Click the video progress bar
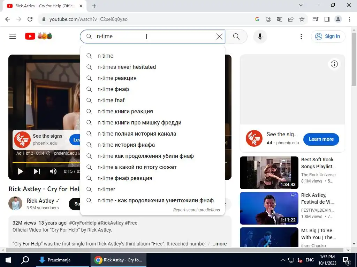357x267 pixels. [46, 163]
